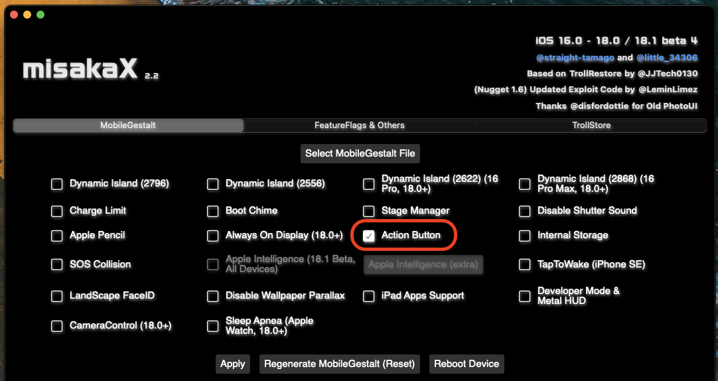Click the Reboot Device button
718x381 pixels.
tap(467, 364)
